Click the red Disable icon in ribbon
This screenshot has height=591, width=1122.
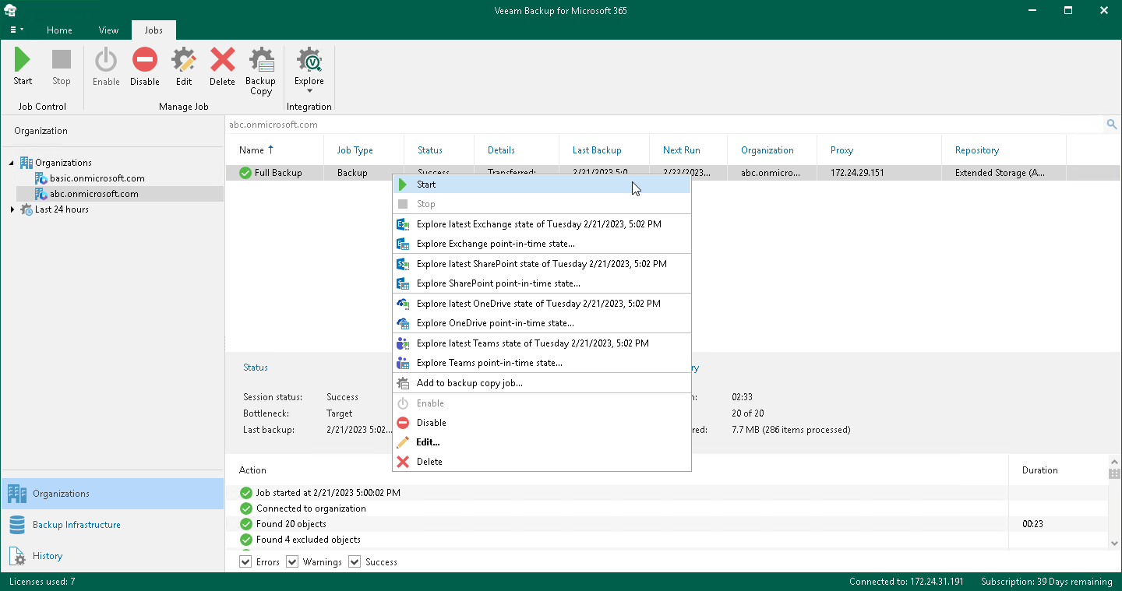tap(144, 61)
